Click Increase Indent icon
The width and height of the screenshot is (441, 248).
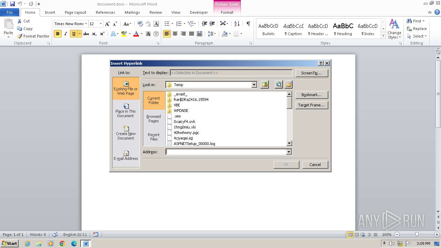coord(212,24)
